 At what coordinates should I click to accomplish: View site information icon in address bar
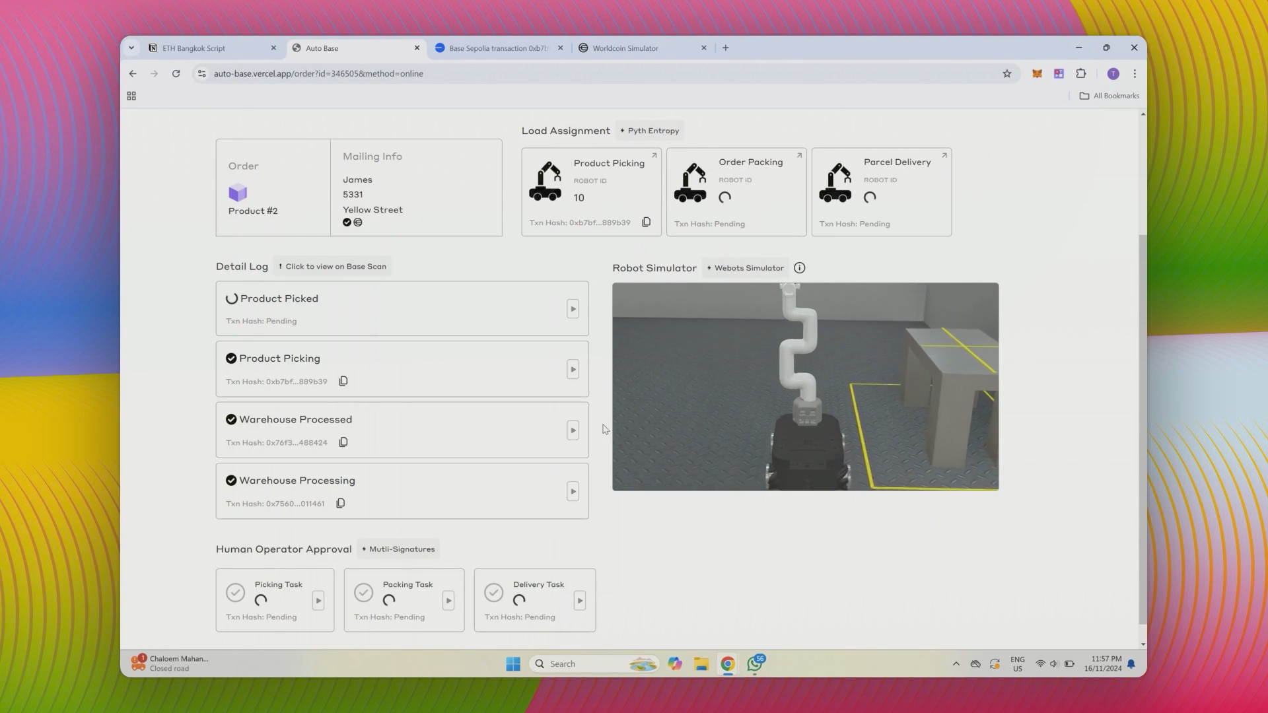(x=202, y=74)
